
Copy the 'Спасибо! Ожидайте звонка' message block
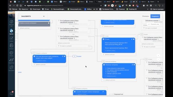[x=103, y=92]
